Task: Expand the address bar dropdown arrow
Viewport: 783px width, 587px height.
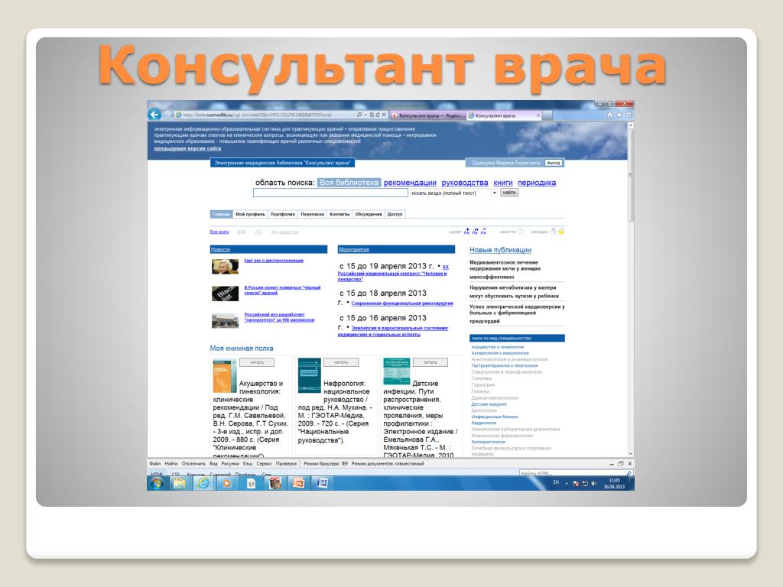Action: point(366,115)
